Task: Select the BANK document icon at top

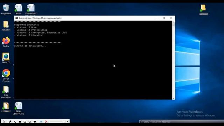Action: pyautogui.click(x=18, y=9)
